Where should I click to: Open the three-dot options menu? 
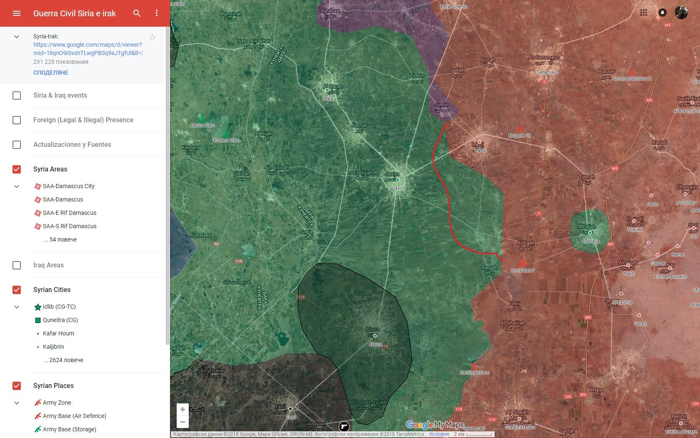pos(157,13)
